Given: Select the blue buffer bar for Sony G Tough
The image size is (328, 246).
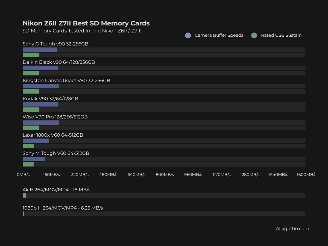Looking at the screenshot, I should coord(40,49).
